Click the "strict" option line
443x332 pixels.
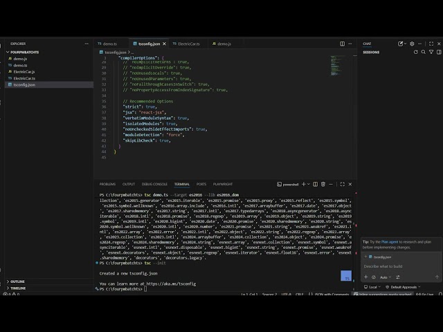(x=140, y=107)
